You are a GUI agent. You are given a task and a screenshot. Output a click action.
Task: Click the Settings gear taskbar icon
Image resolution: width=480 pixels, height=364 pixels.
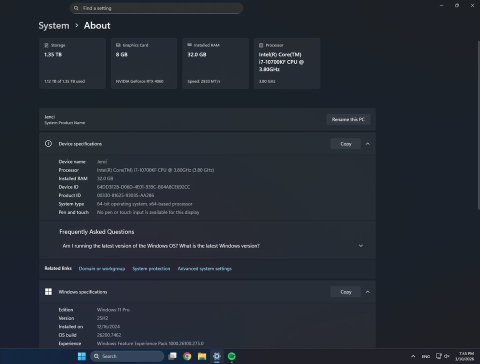click(216, 356)
